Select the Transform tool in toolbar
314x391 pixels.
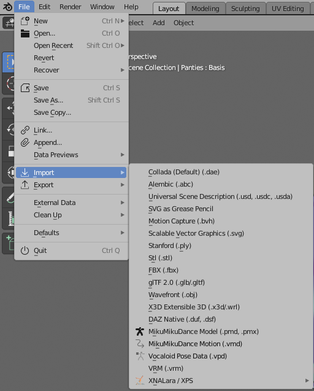pyautogui.click(x=8, y=172)
